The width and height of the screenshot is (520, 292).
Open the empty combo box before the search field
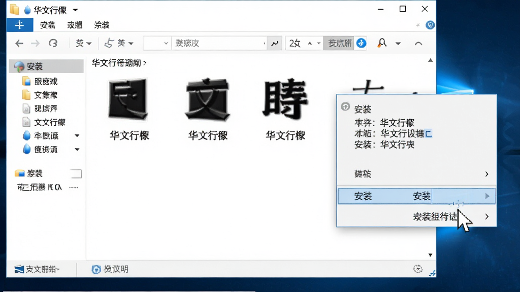coord(157,44)
